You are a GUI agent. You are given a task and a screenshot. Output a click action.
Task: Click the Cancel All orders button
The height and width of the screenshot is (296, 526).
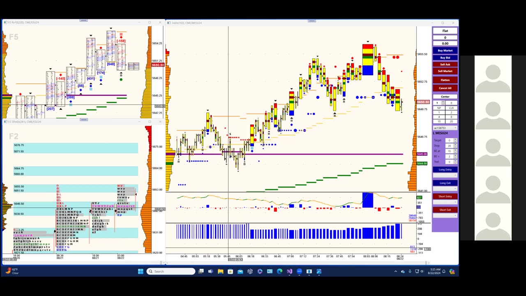point(445,88)
